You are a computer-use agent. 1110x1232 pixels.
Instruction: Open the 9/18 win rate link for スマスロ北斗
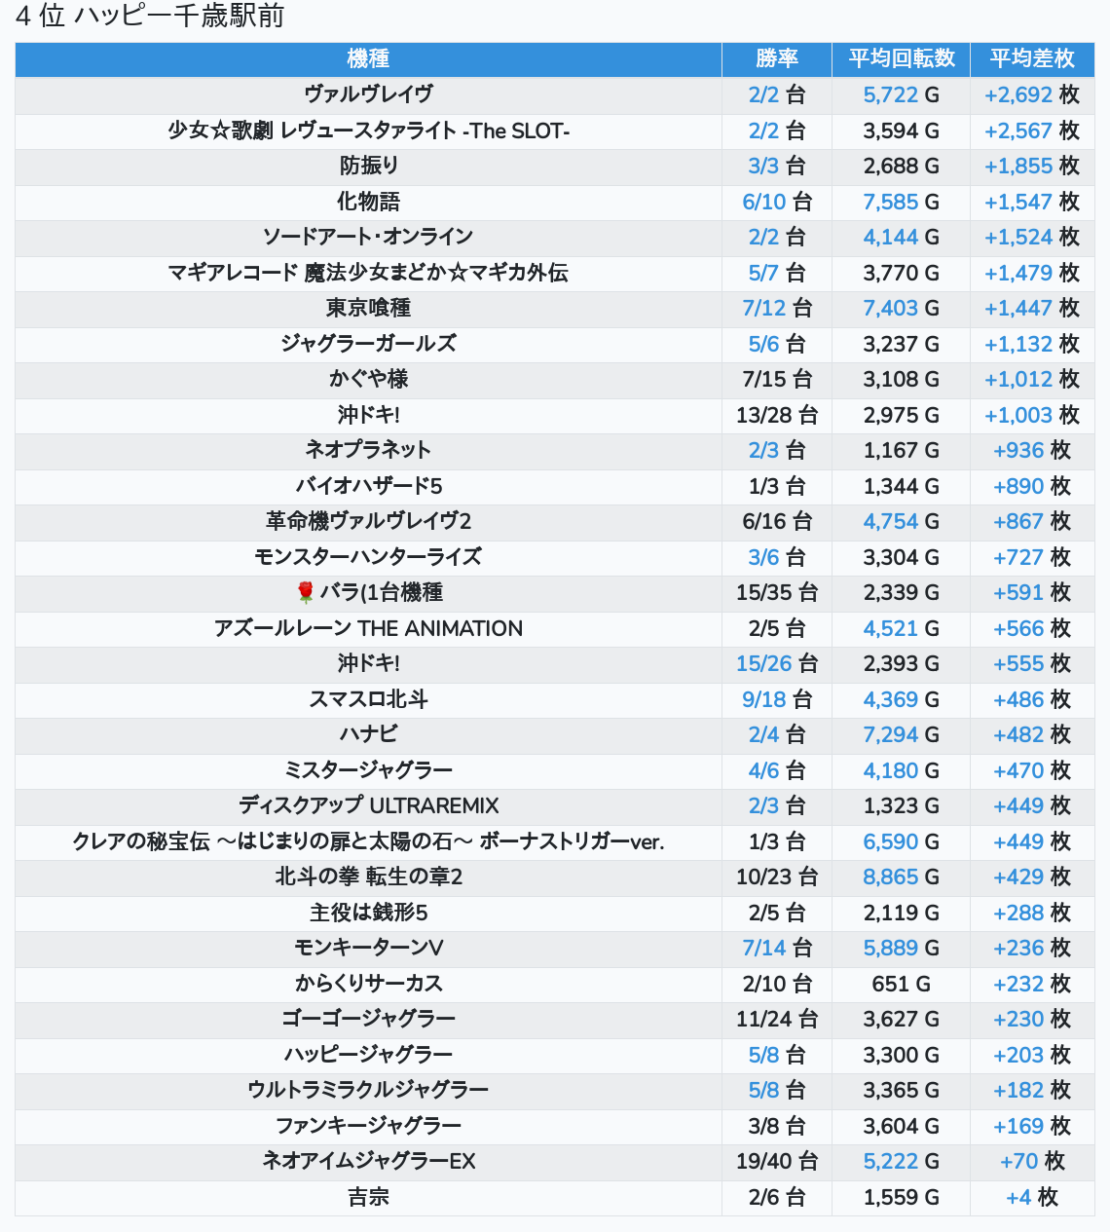coord(764,699)
